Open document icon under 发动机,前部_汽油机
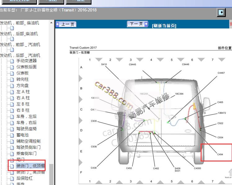The width and height of the screenshot is (232, 185). coord(12,50)
